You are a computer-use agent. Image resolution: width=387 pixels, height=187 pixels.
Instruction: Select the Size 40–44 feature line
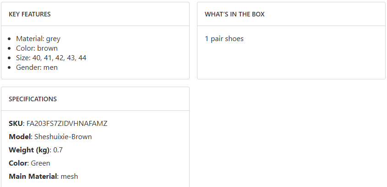coord(51,58)
